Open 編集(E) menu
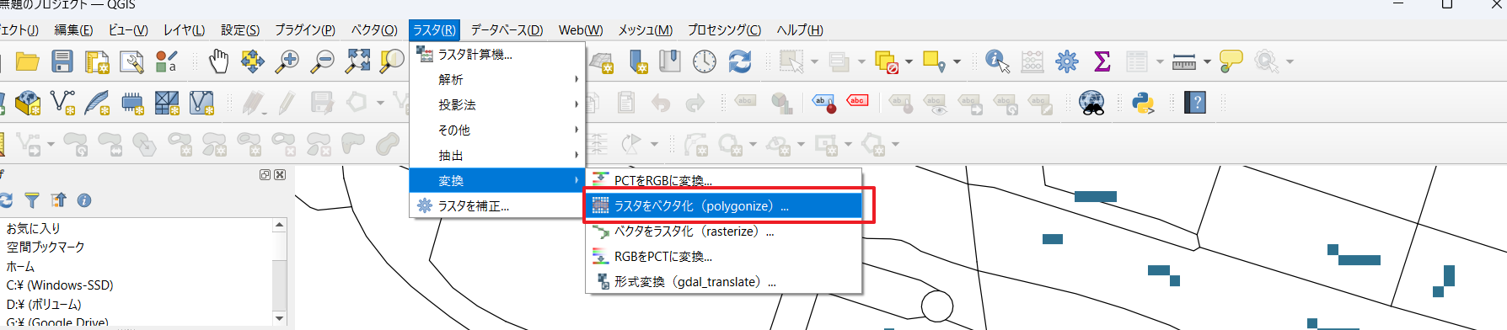The height and width of the screenshot is (330, 1507). coord(73,29)
